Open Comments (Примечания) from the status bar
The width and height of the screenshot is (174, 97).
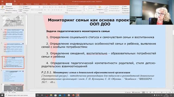(x=136, y=92)
